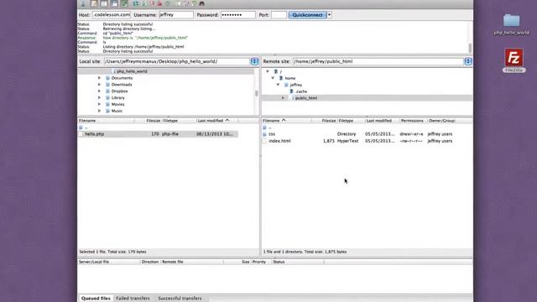Refresh file and folder lists

click(x=136, y=3)
